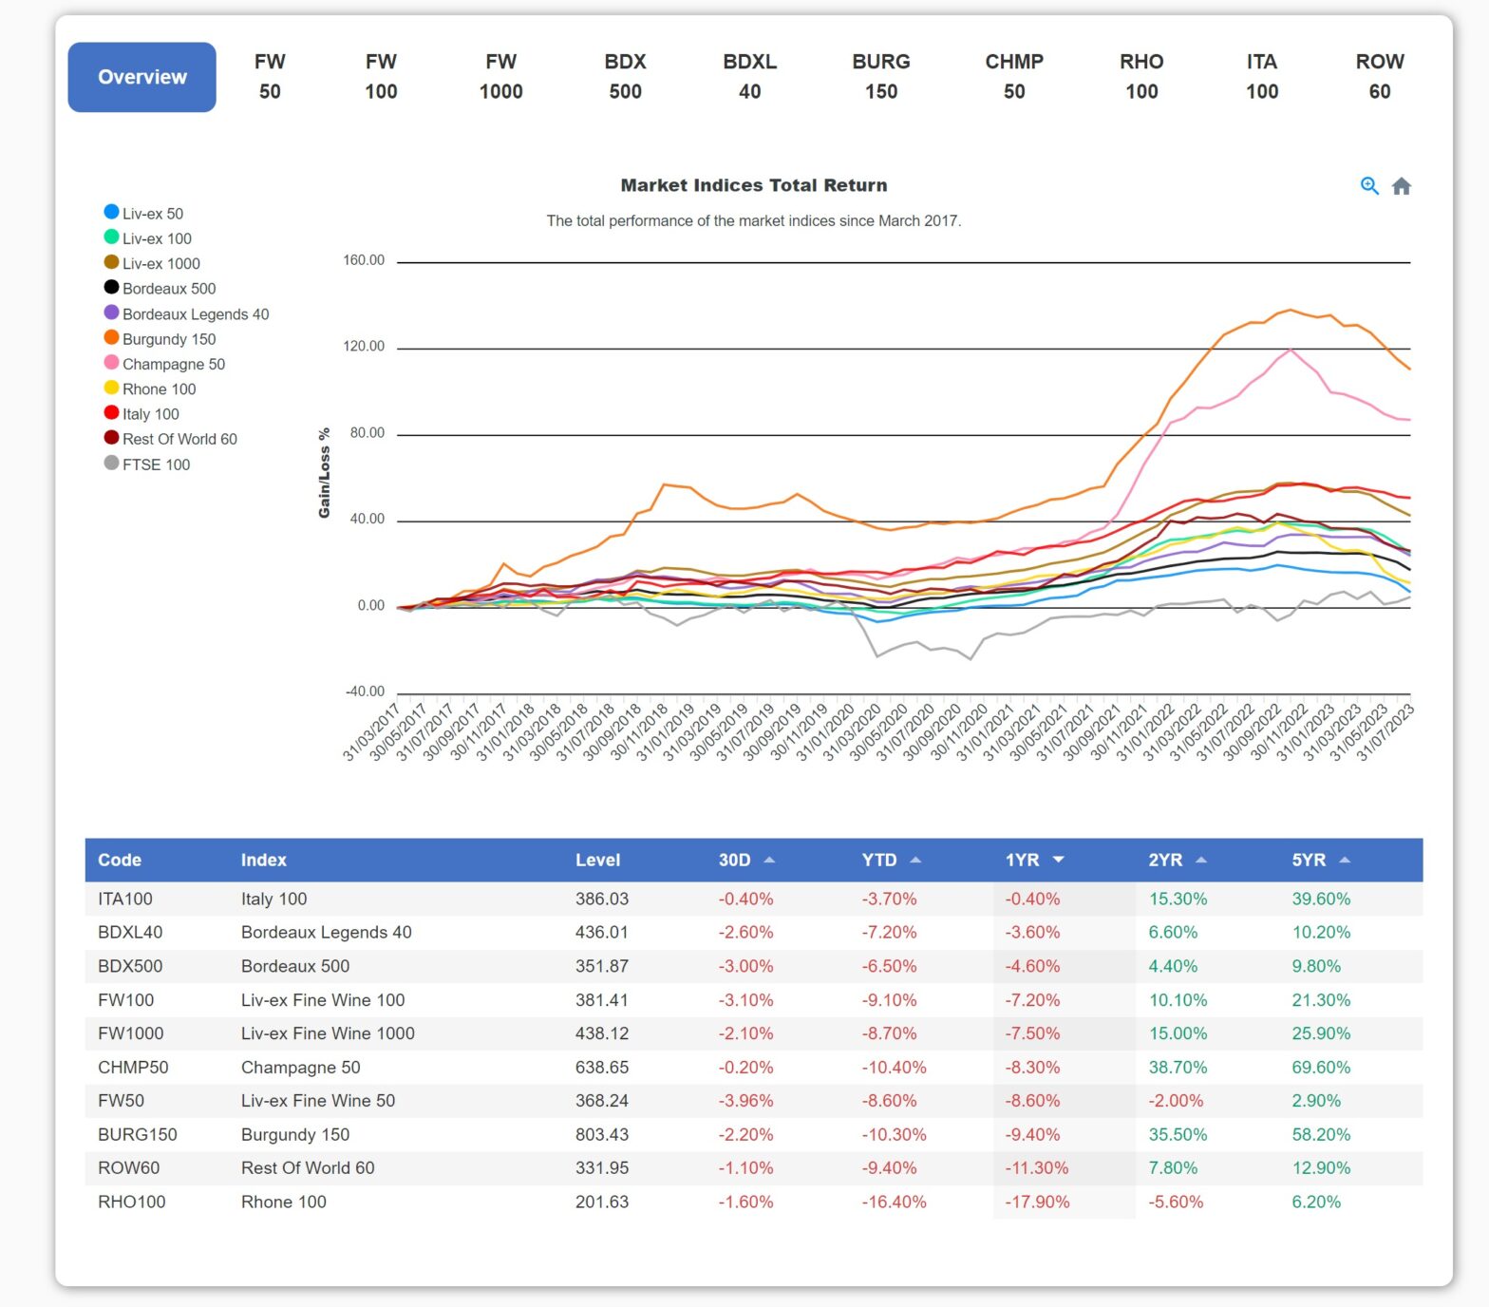This screenshot has height=1307, width=1489.
Task: Sort table by the Level column header
Action: (x=597, y=861)
